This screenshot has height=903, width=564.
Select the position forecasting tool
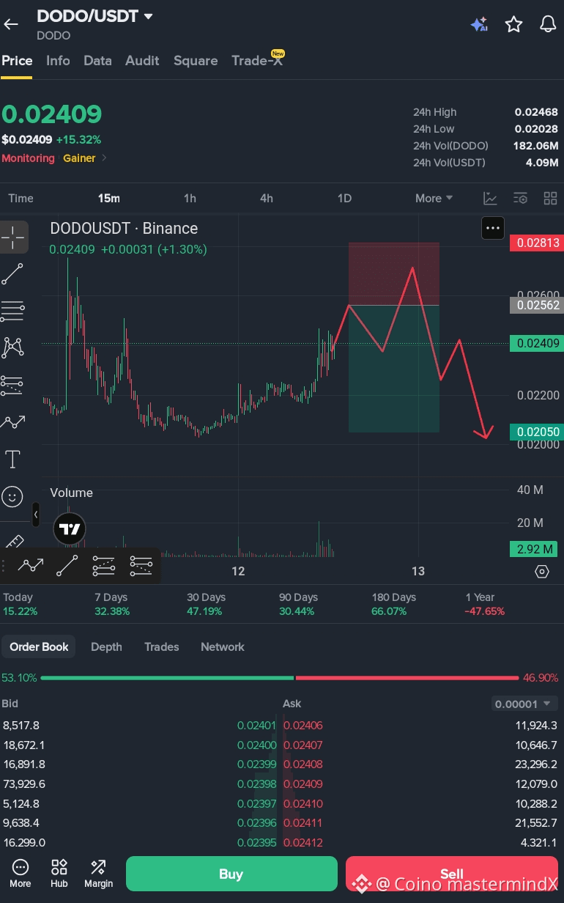[12, 385]
